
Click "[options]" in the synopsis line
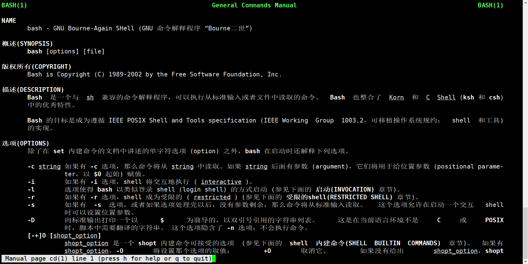62,51
